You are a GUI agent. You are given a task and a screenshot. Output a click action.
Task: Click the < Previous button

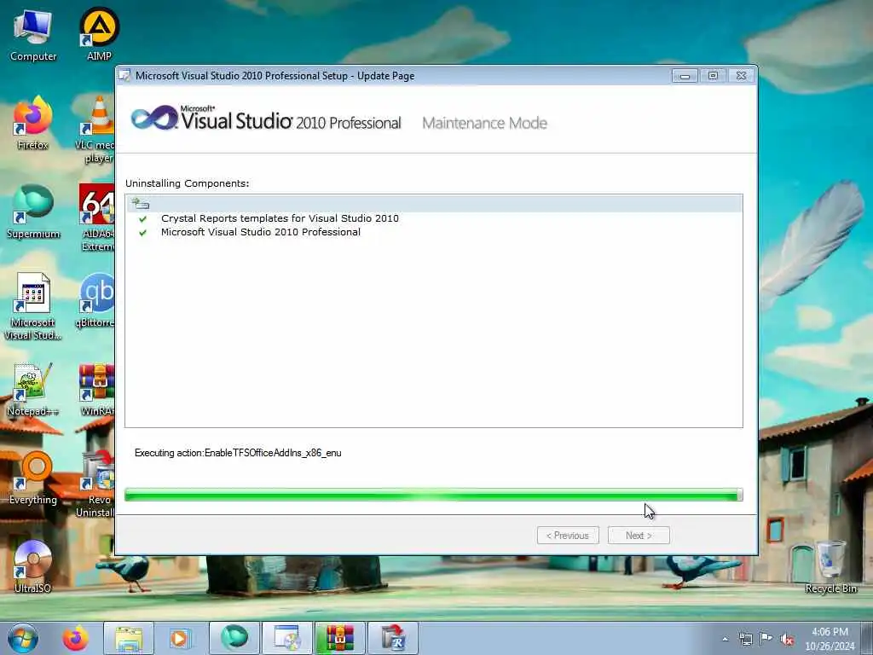(x=568, y=536)
